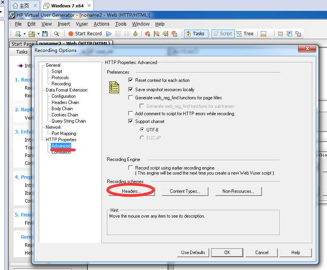The width and height of the screenshot is (327, 270).
Task: Switch to the Start Page tab
Action: click(x=22, y=44)
